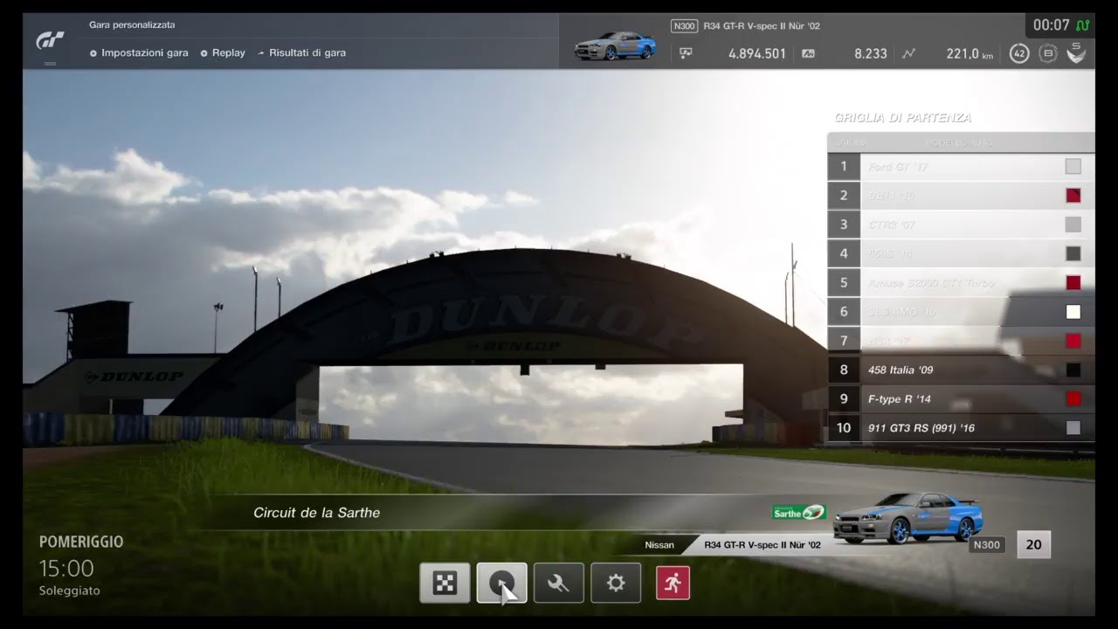Click the 'Gara personalizzata' title text
This screenshot has width=1118, height=629.
pyautogui.click(x=132, y=25)
